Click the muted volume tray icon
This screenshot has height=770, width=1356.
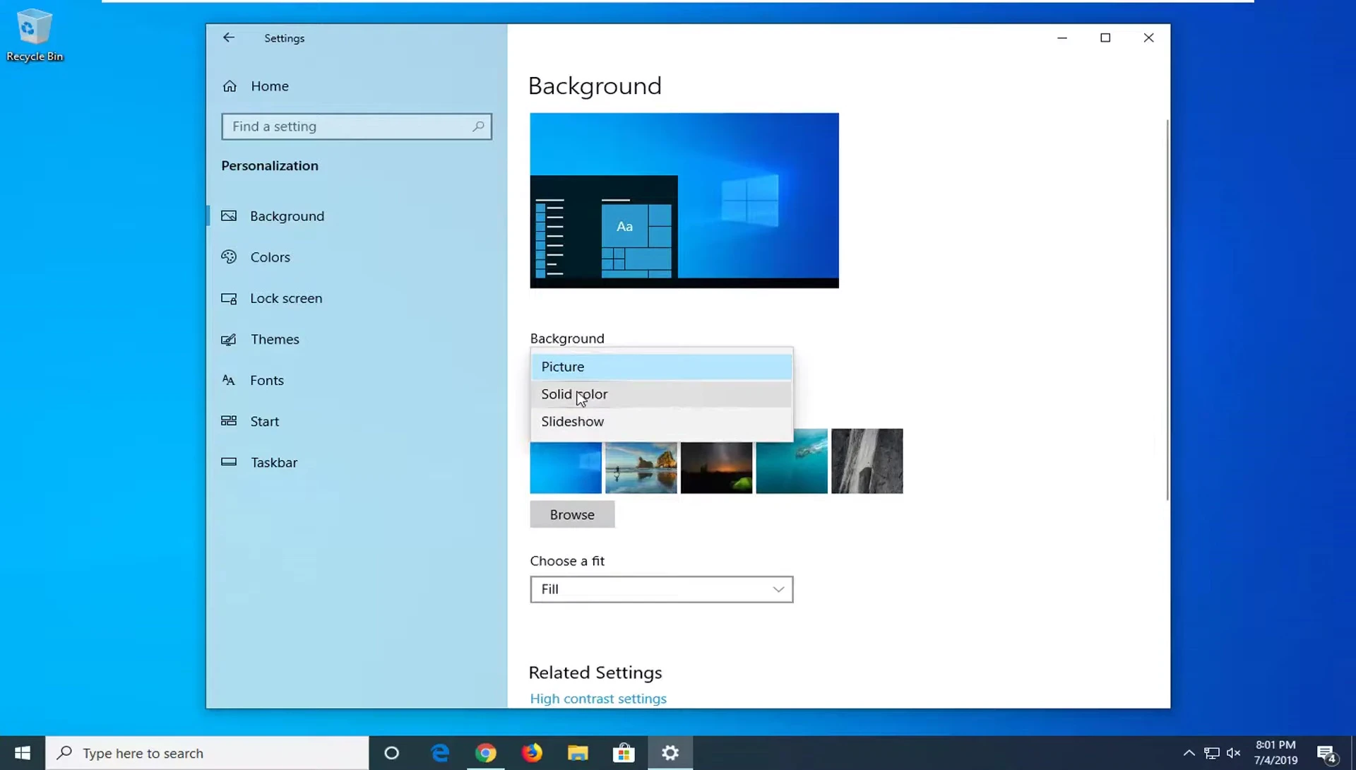pyautogui.click(x=1234, y=753)
